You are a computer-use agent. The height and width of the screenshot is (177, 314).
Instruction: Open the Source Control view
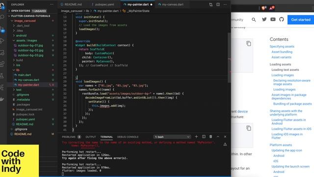pyautogui.click(x=2, y=29)
